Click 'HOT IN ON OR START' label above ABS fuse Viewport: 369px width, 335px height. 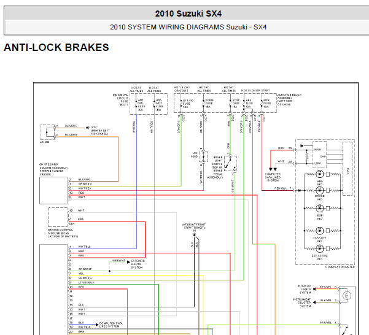pos(255,91)
